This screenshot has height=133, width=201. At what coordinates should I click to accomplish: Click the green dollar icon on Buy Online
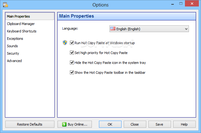(64, 124)
